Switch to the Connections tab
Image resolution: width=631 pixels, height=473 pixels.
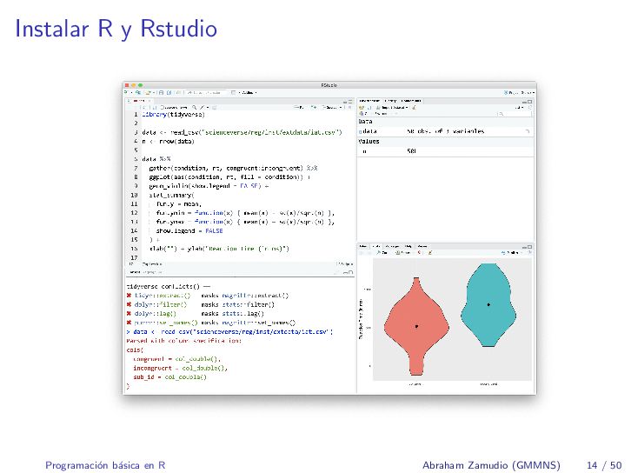click(411, 101)
